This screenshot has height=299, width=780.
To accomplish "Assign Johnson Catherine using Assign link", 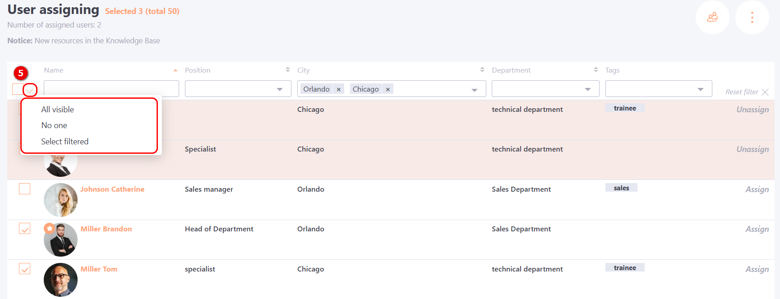I will point(757,190).
